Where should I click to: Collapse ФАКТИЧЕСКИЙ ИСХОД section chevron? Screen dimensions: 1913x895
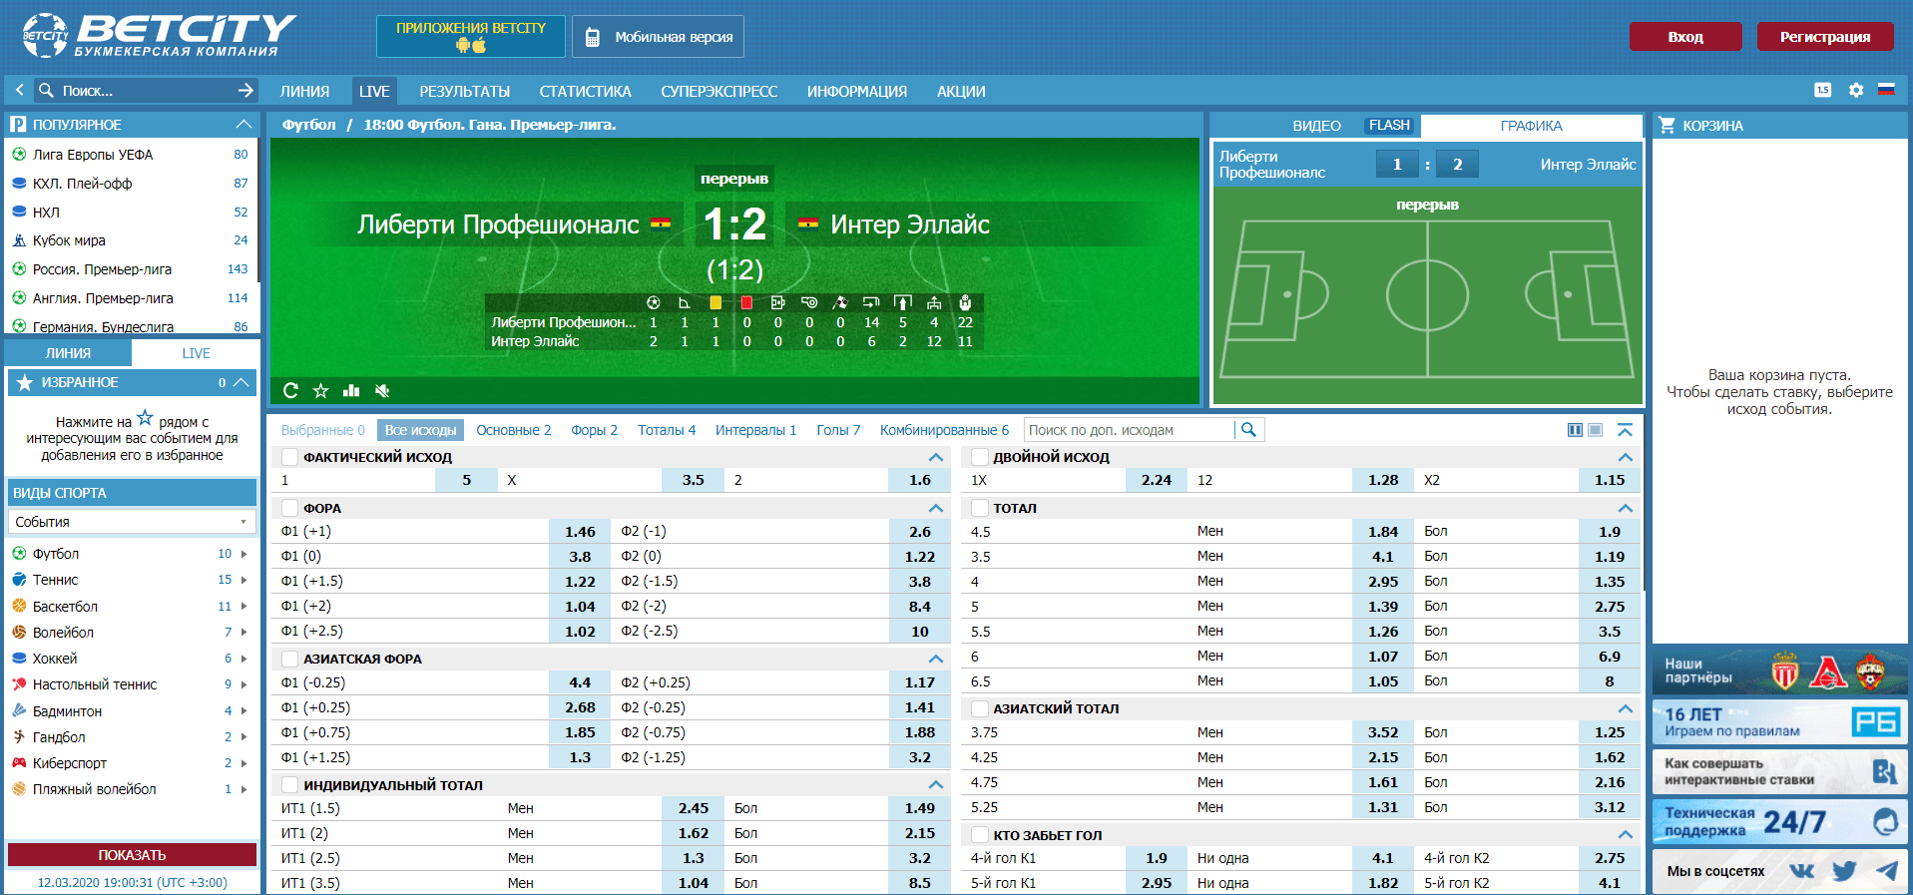[936, 457]
